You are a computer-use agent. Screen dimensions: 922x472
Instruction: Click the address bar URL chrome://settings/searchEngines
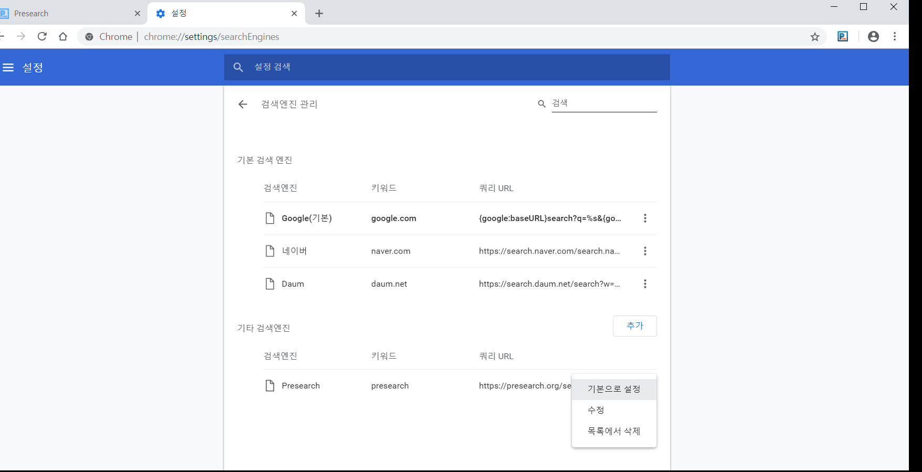pyautogui.click(x=211, y=37)
